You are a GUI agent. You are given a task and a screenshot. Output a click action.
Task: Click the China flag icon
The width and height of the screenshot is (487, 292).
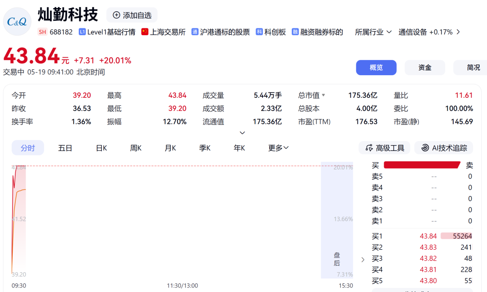[145, 32]
